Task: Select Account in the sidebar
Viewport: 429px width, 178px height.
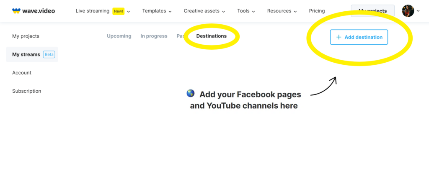Action: pos(22,73)
